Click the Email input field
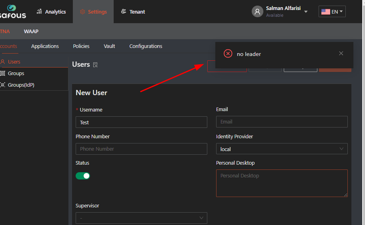Image resolution: width=365 pixels, height=225 pixels. tap(282, 122)
